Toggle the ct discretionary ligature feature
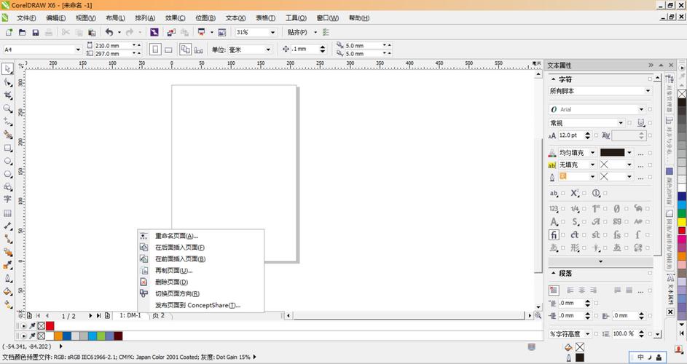This screenshot has width=687, height=364. click(575, 235)
